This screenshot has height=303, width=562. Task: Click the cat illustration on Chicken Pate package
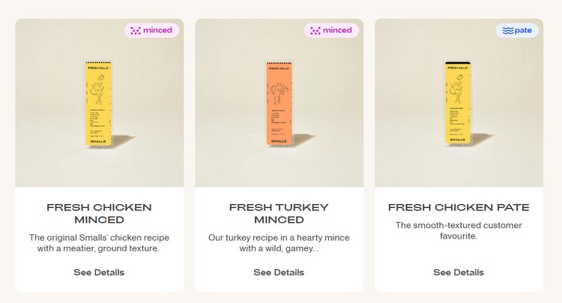[459, 93]
